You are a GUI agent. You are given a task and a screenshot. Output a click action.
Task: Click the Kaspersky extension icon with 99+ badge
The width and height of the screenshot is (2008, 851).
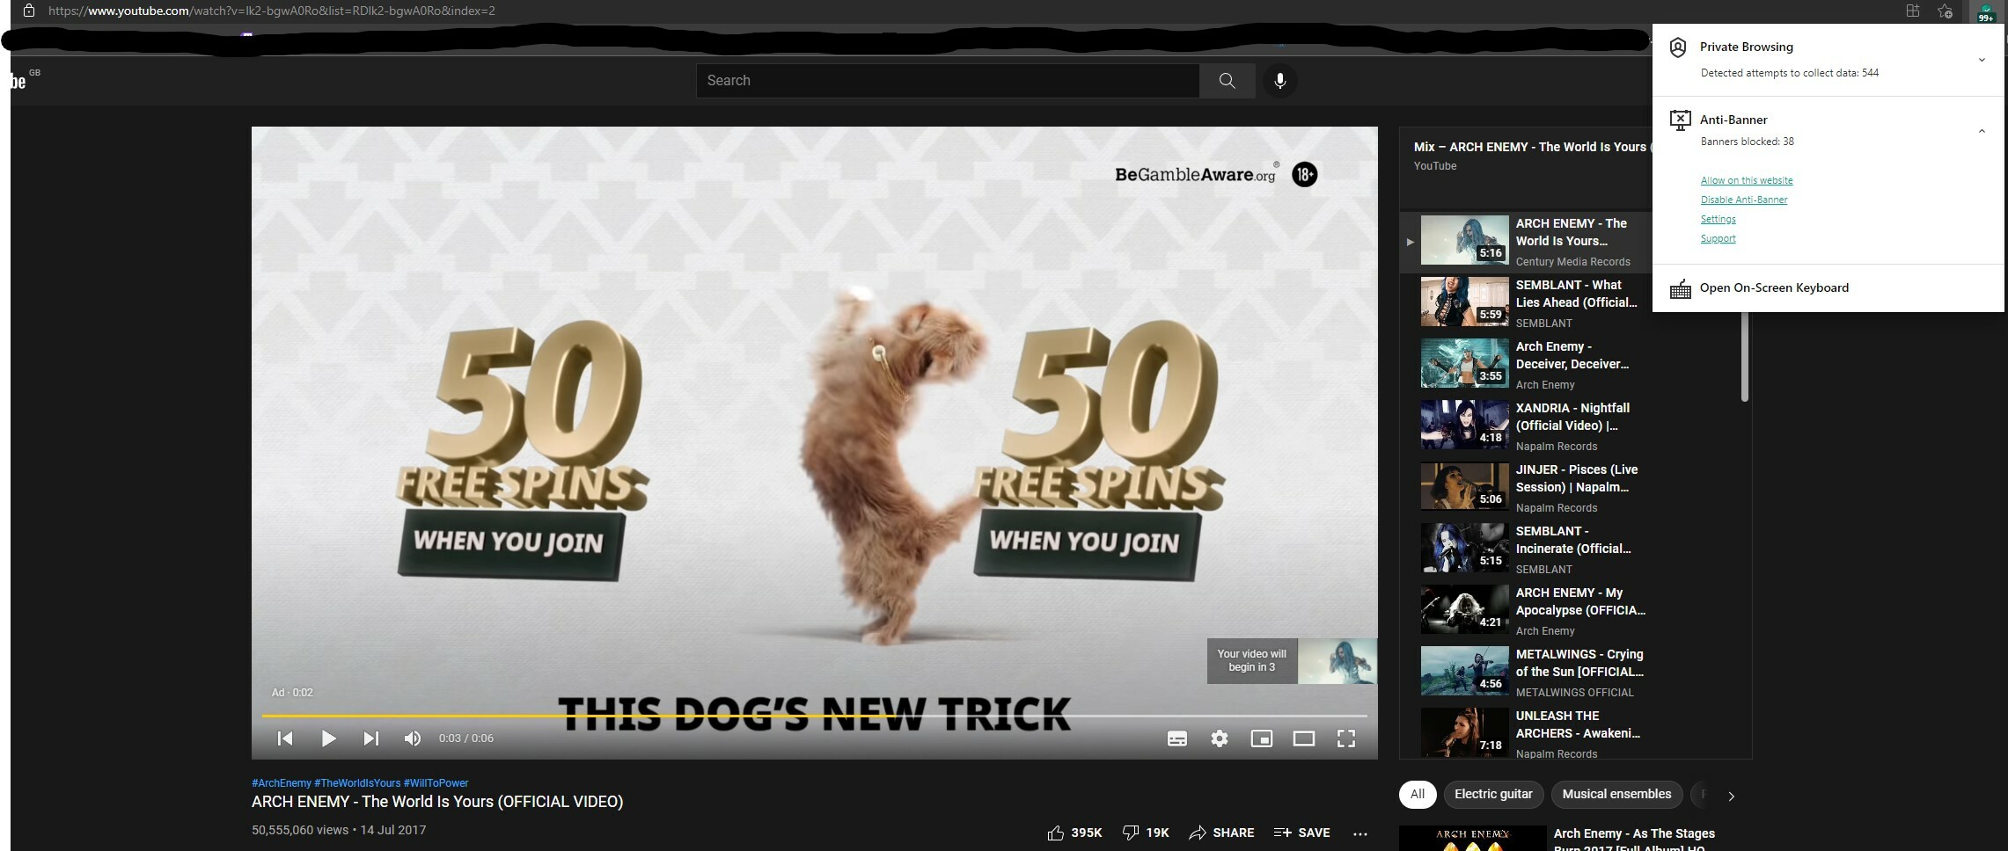[x=1986, y=11]
